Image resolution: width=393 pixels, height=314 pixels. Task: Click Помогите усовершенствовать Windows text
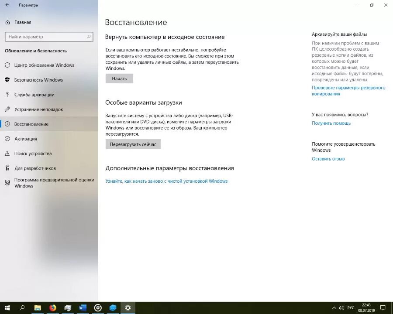(343, 147)
